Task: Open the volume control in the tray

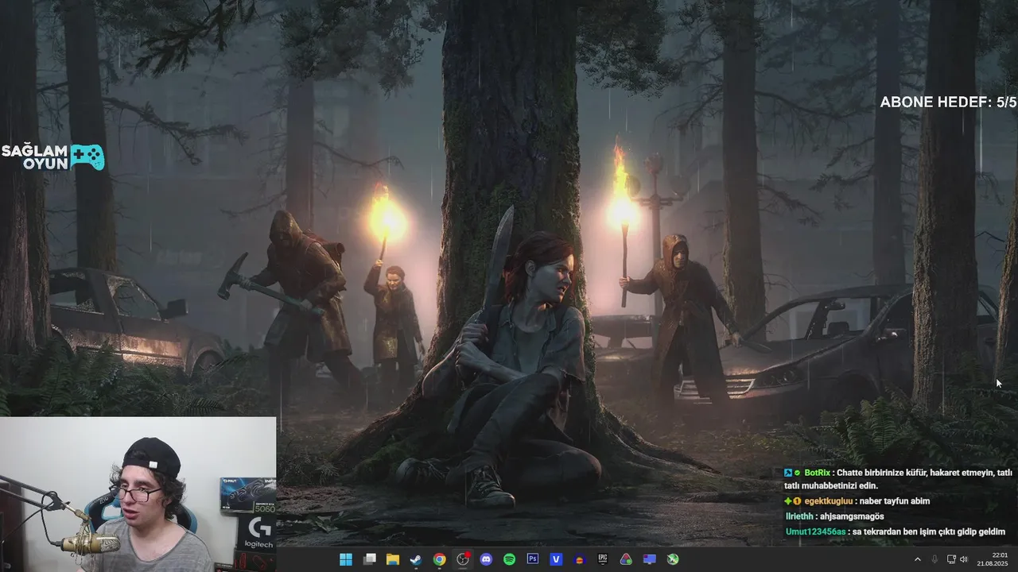Action: pos(964,559)
